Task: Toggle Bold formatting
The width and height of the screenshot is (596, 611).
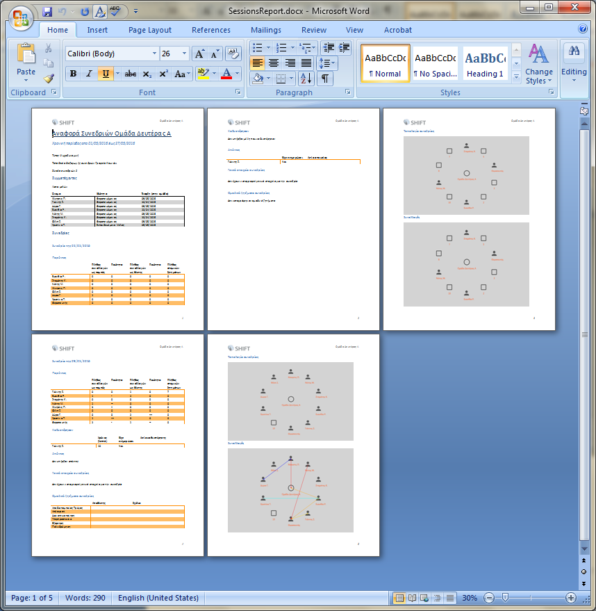Action: point(73,74)
